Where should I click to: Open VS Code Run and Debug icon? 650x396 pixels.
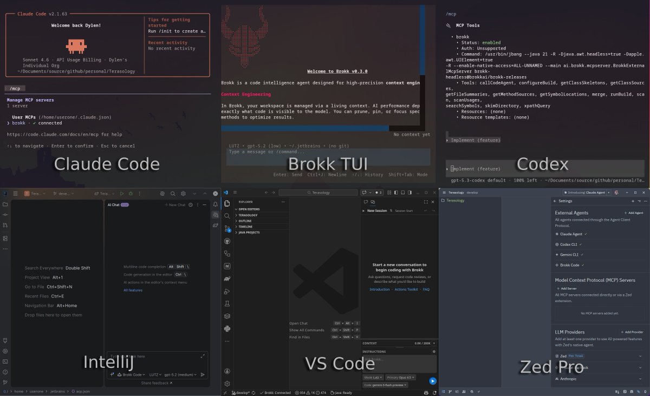pyautogui.click(x=227, y=291)
